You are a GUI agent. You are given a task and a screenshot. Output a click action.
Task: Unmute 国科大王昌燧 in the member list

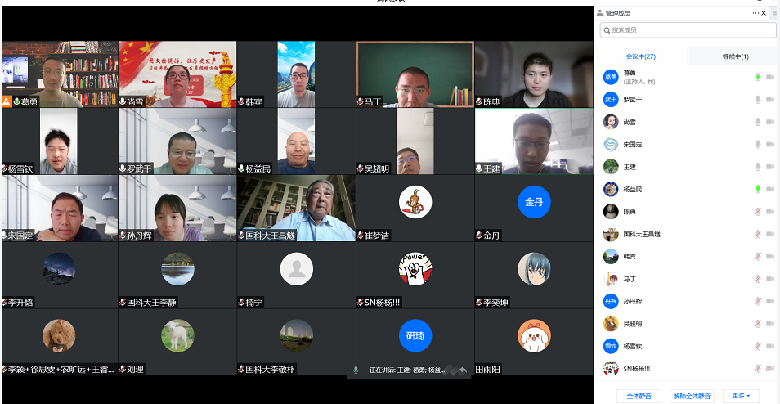pyautogui.click(x=758, y=234)
